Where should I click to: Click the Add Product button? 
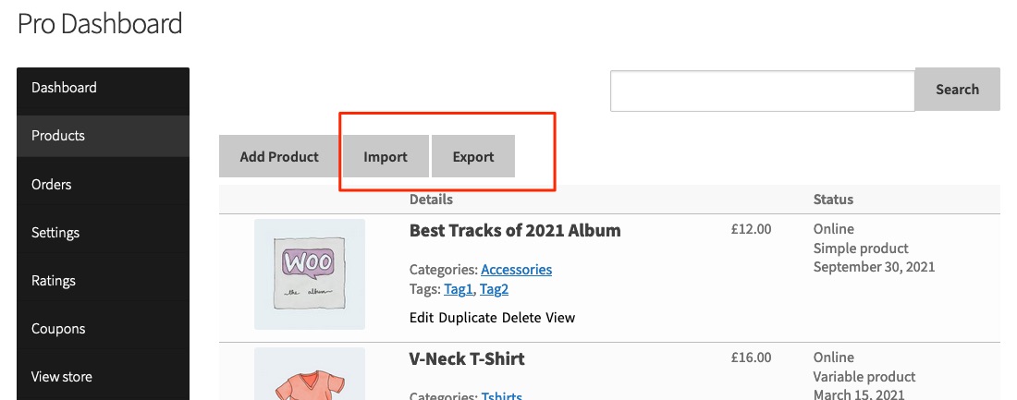[x=279, y=156]
